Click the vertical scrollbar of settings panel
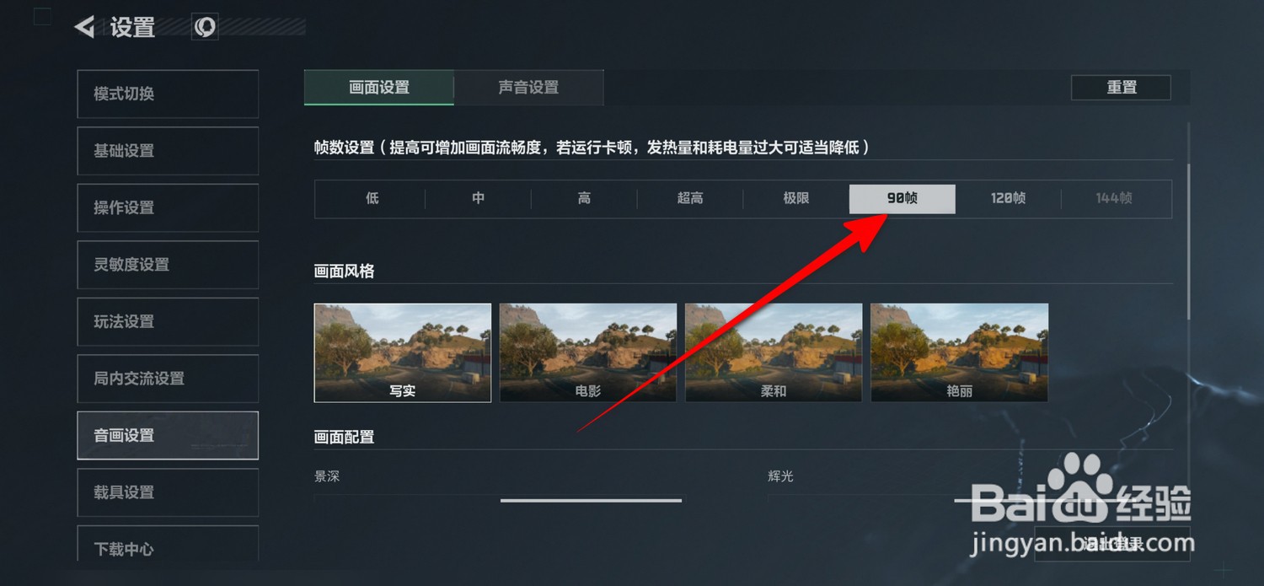The height and width of the screenshot is (586, 1264). tap(1189, 242)
